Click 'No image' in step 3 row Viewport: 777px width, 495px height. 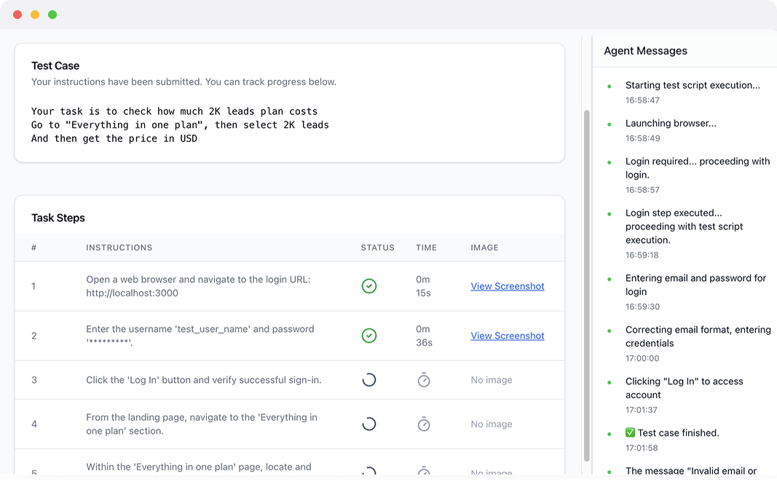(x=492, y=380)
